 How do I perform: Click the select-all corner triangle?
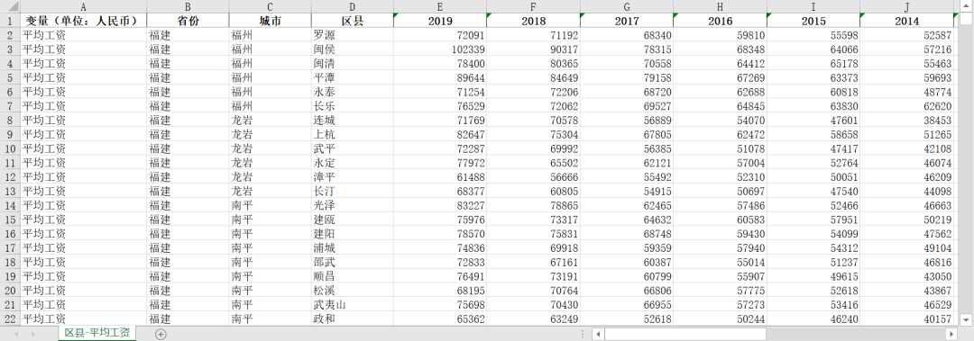(10, 7)
